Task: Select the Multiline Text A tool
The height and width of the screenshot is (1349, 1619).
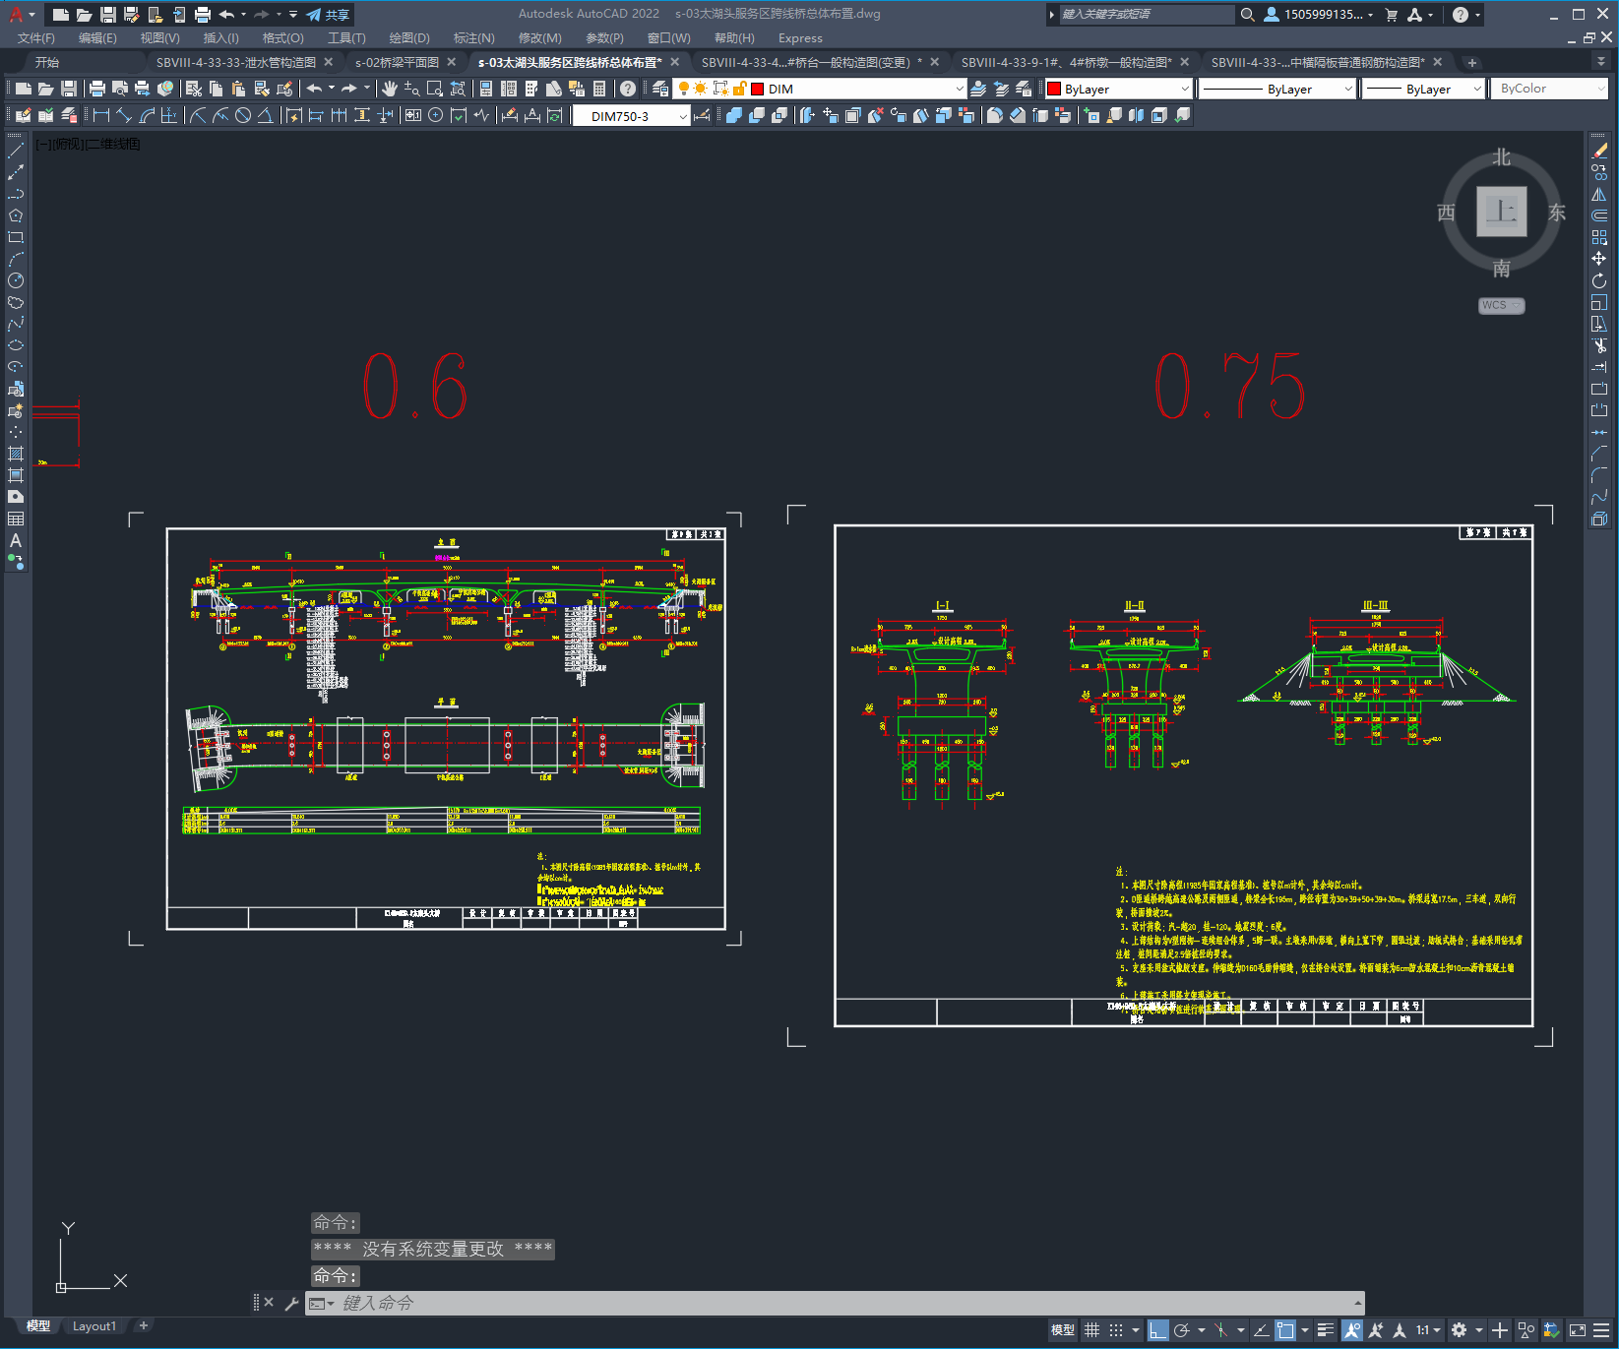Action: pos(16,540)
